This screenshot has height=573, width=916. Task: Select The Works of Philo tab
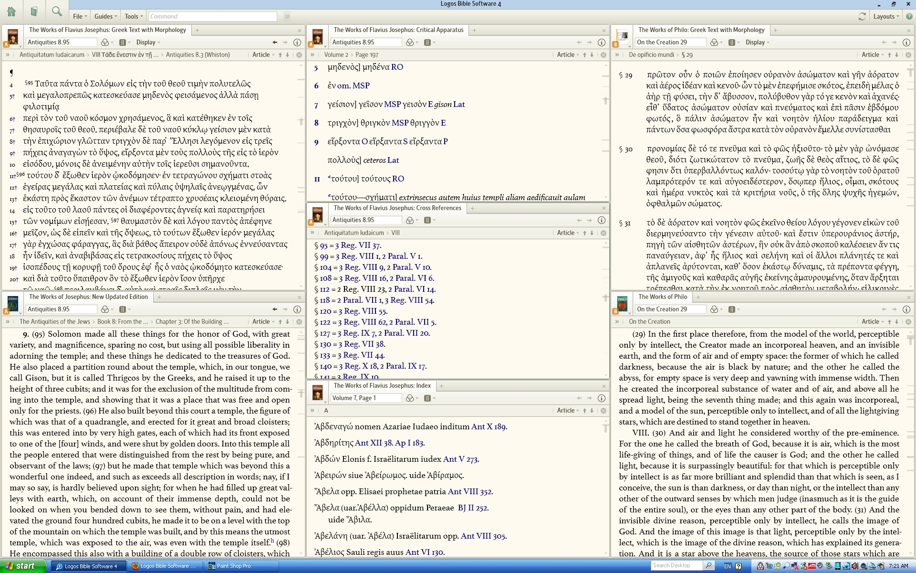coord(662,297)
